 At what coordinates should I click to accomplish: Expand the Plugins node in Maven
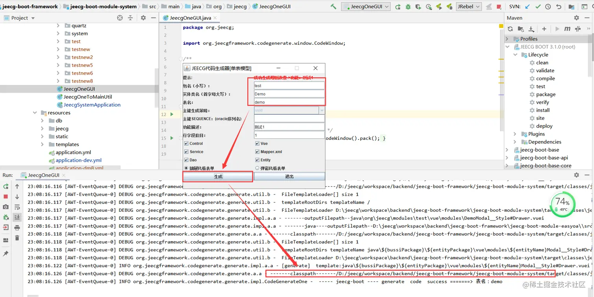(x=515, y=134)
